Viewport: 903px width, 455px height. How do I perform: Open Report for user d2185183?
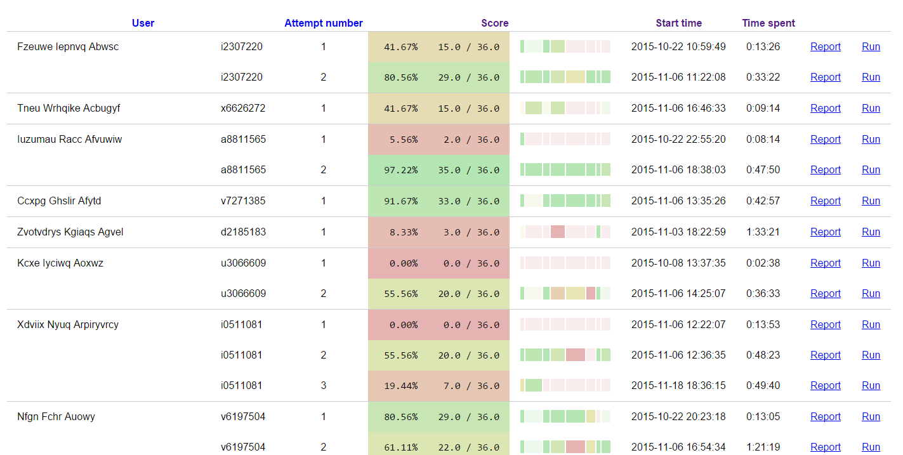(826, 232)
